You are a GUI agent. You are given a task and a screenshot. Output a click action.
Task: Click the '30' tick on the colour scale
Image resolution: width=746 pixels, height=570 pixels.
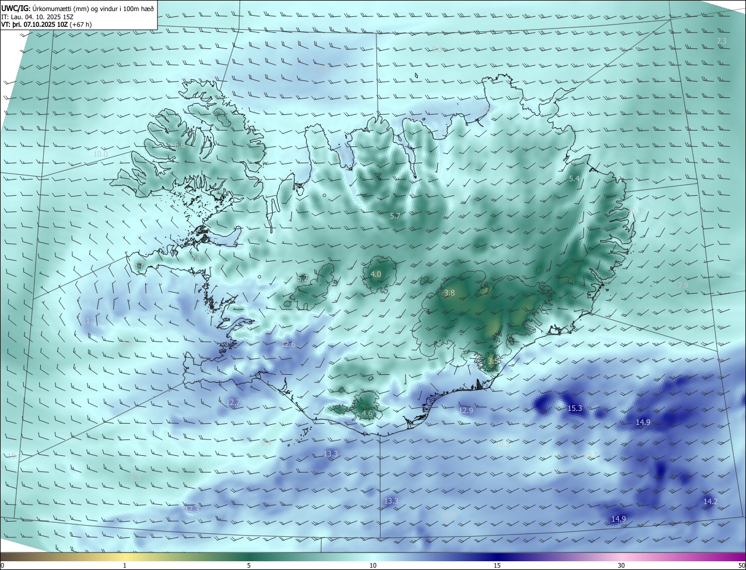621,565
